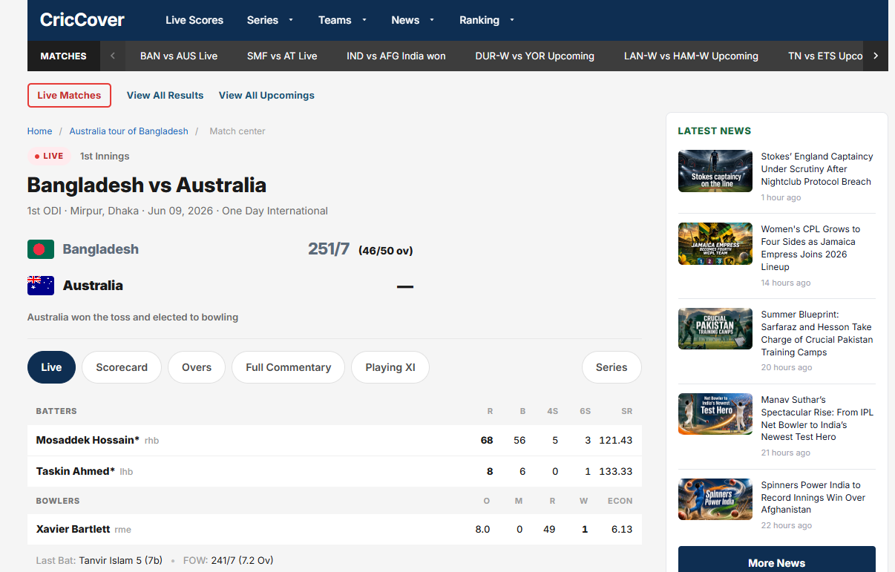Viewport: 895px width, 572px height.
Task: Open Jamaica Empress news thumbnail
Action: coord(715,244)
